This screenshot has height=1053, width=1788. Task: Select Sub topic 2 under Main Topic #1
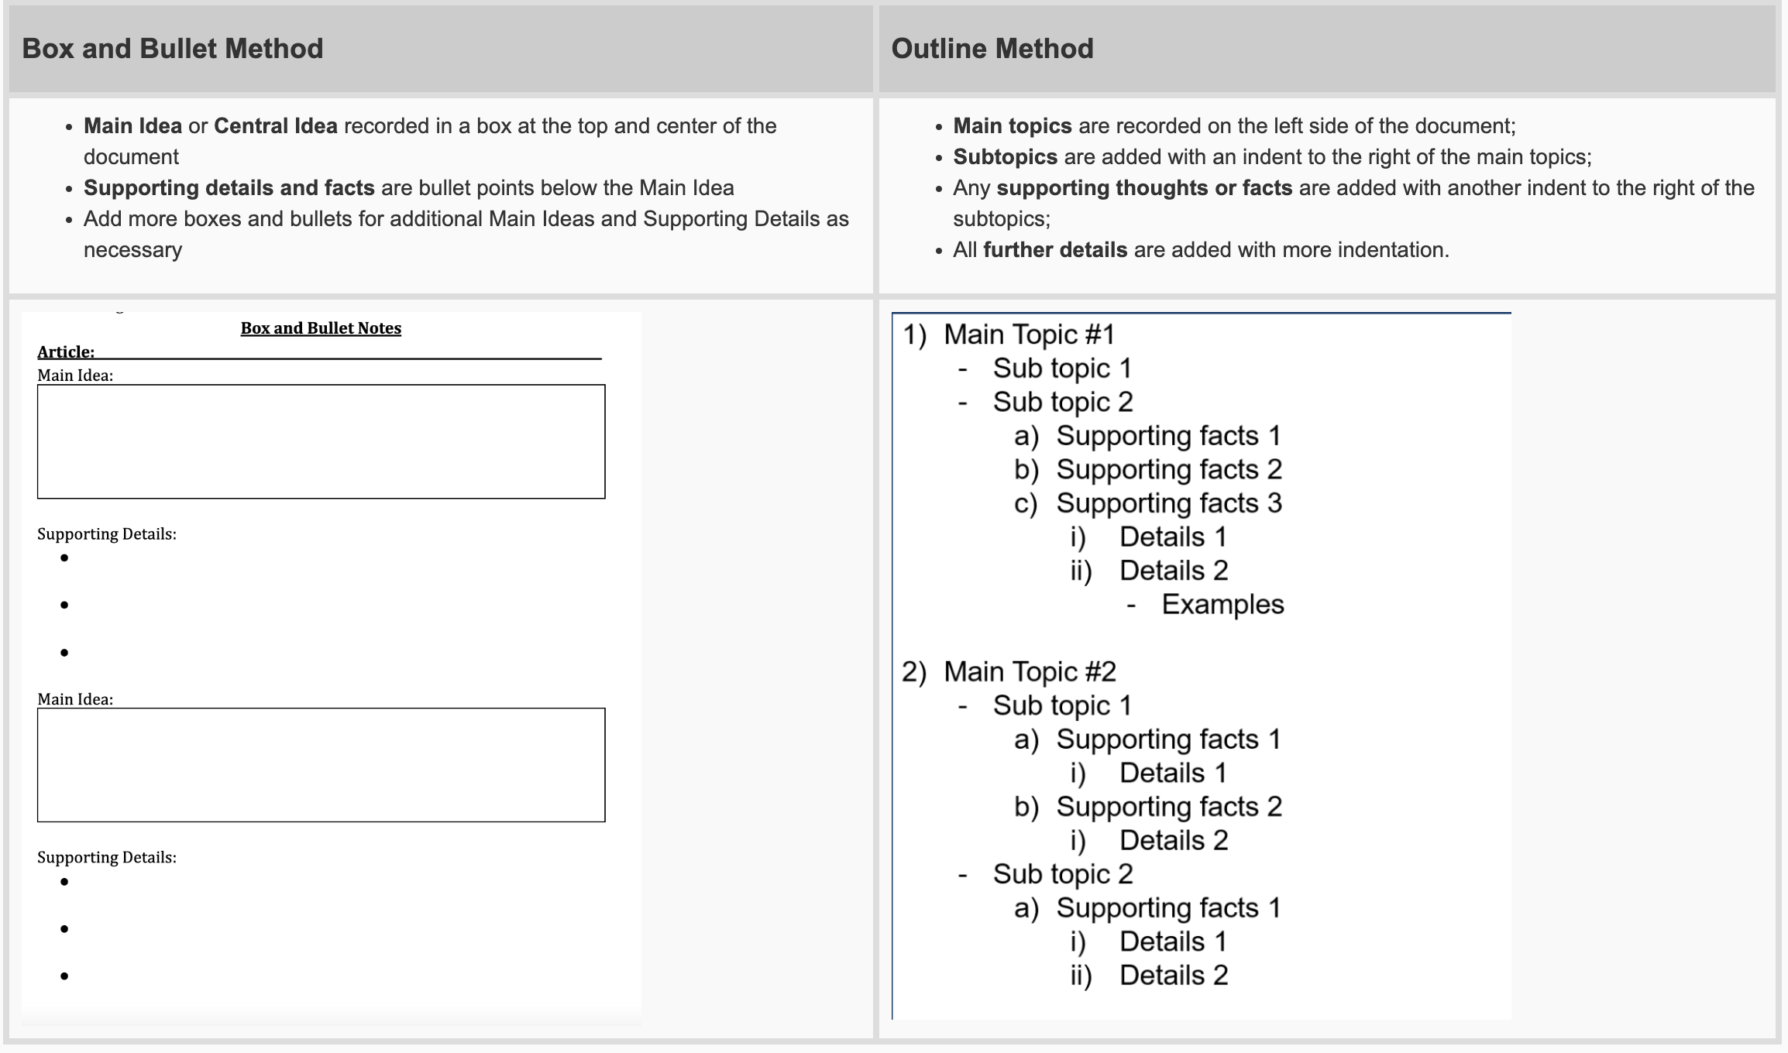[1061, 401]
